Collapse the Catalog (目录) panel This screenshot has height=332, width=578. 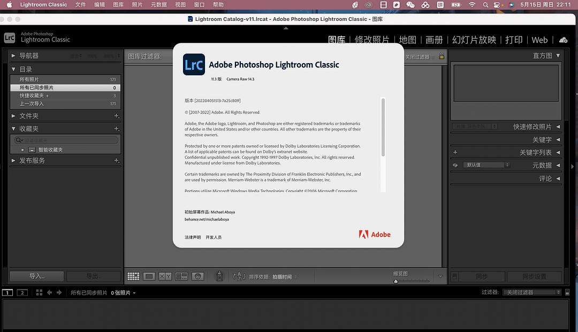pyautogui.click(x=13, y=69)
